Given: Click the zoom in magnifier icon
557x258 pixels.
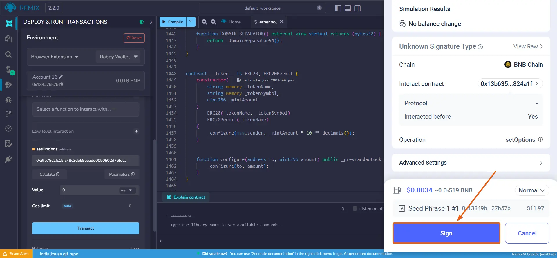Looking at the screenshot, I should pos(214,22).
